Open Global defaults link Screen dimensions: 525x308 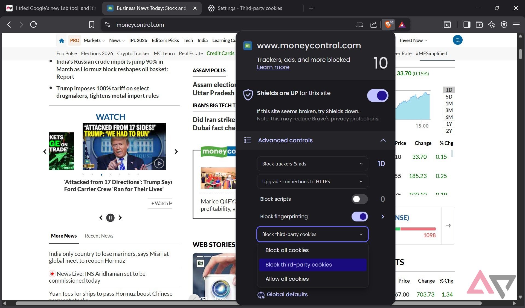(283, 295)
